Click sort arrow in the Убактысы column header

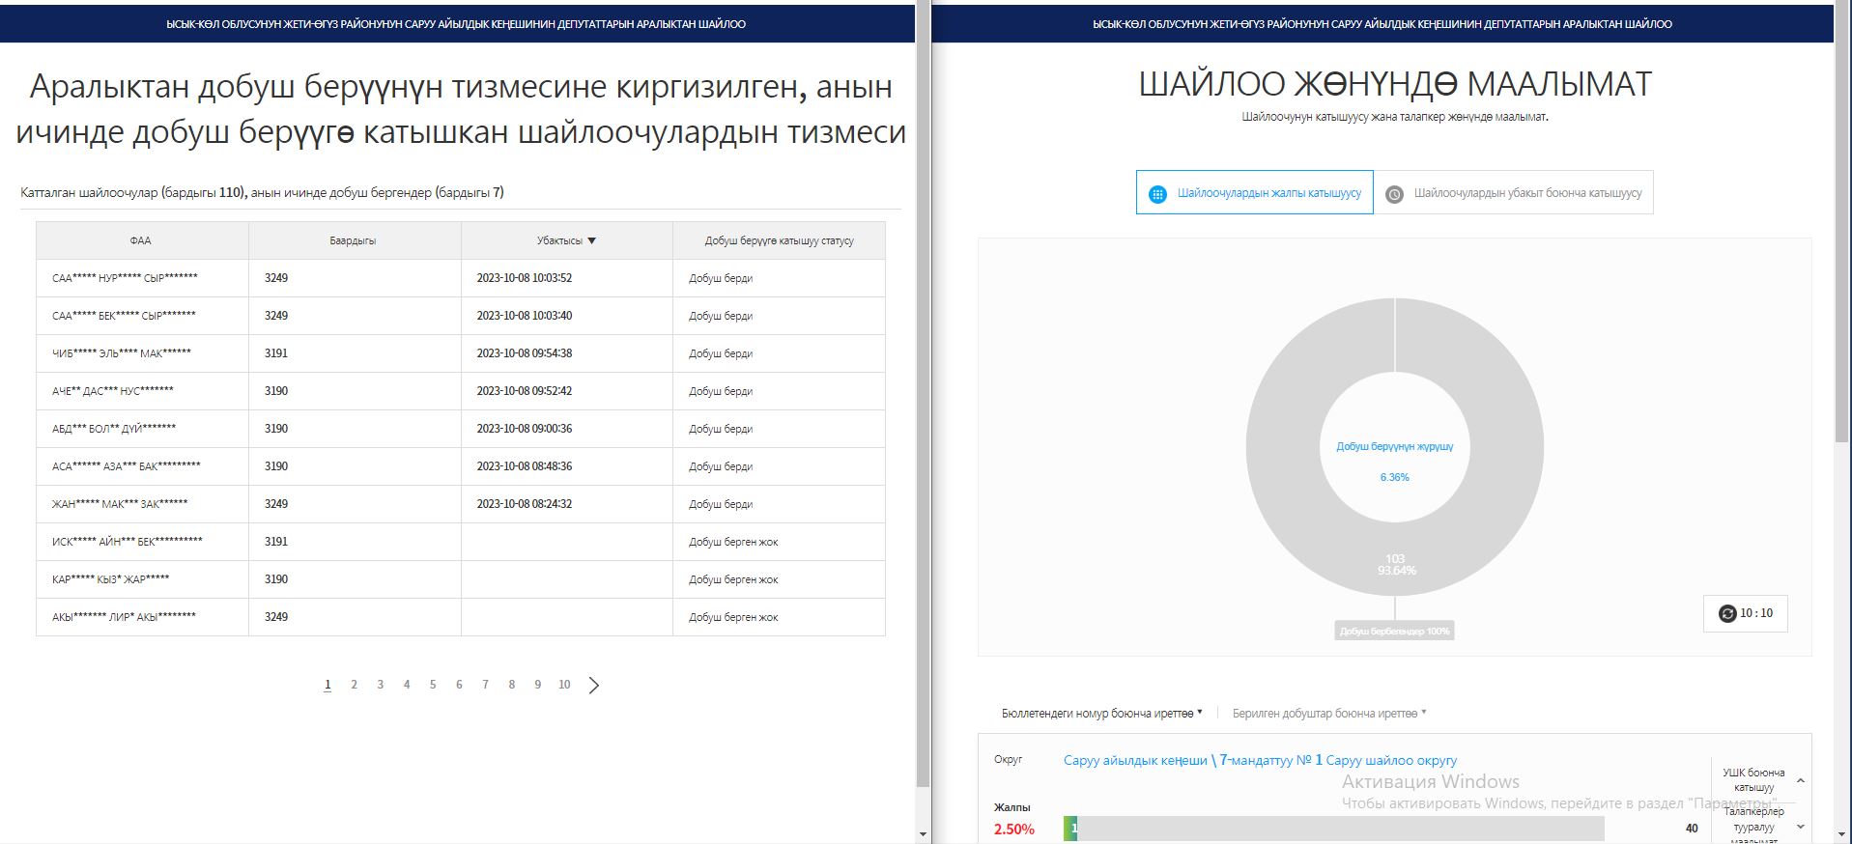[x=592, y=240]
